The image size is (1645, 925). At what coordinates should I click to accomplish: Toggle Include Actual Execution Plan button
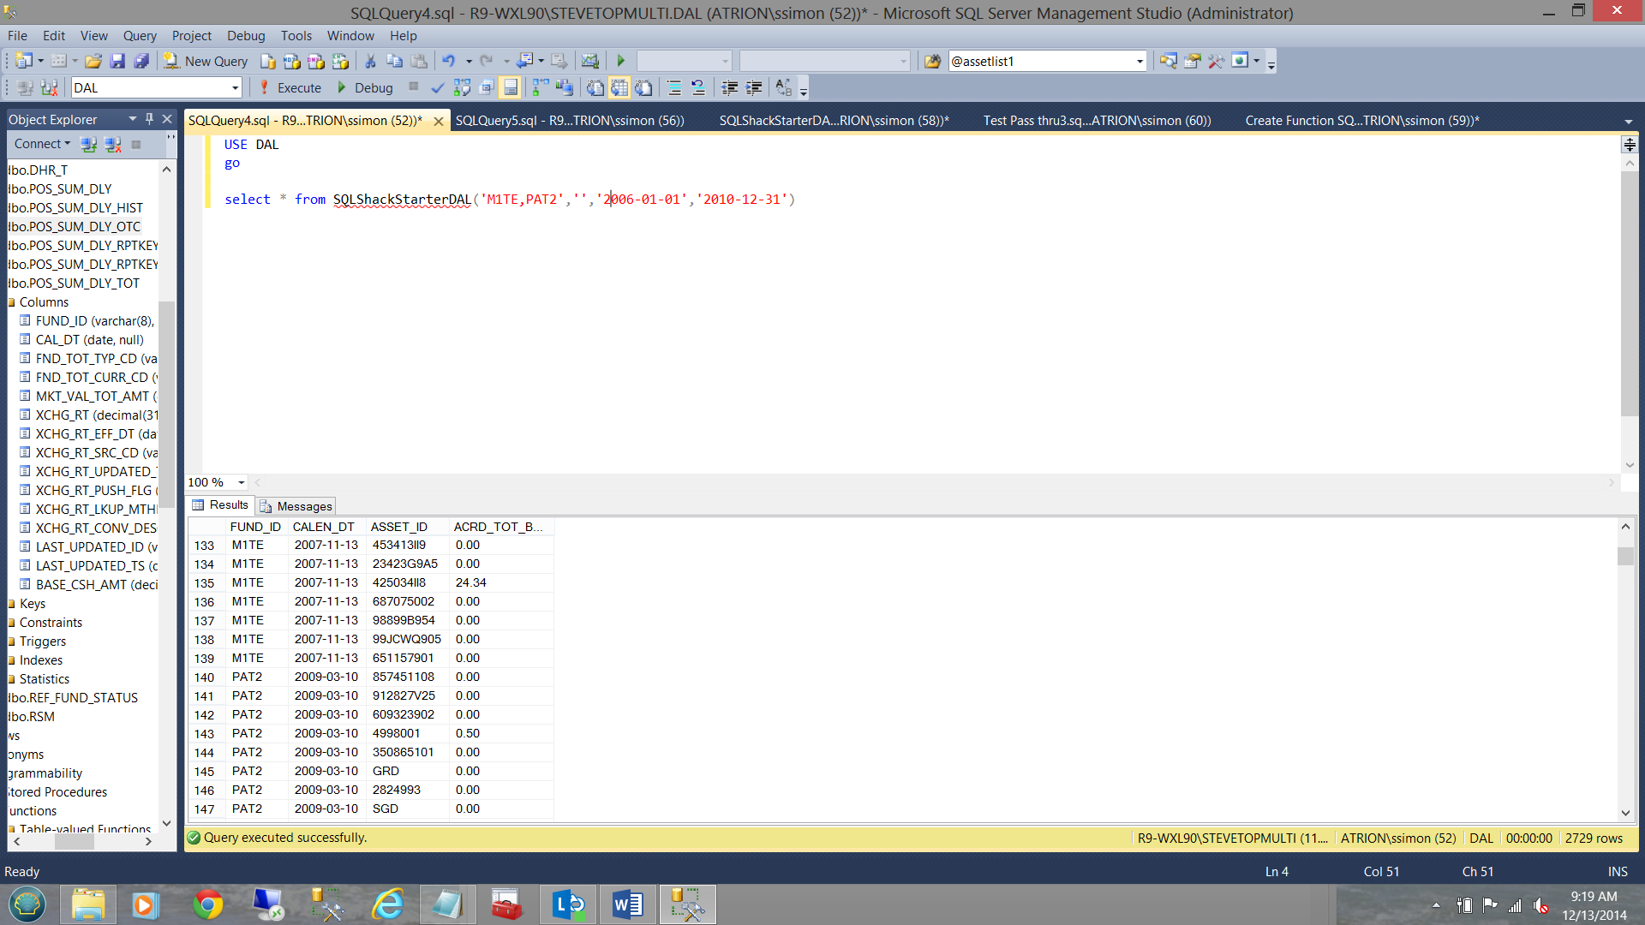click(x=540, y=87)
